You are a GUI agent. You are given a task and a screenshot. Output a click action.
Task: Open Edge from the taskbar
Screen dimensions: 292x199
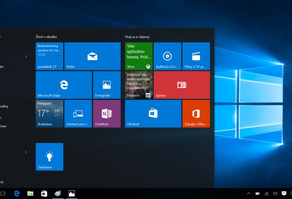[17, 193]
